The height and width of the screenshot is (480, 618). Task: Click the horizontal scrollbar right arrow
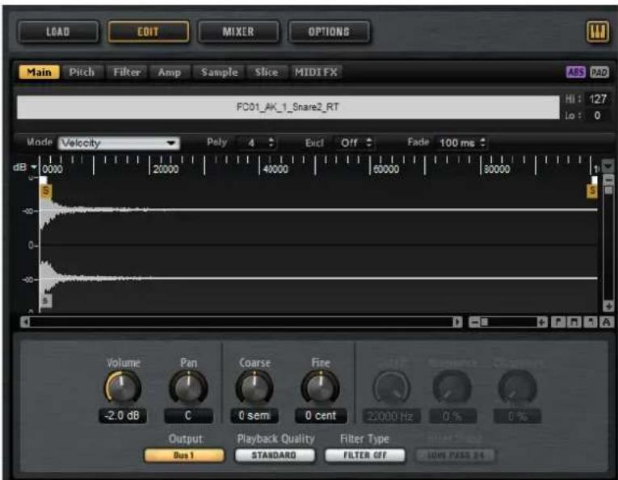(x=457, y=322)
